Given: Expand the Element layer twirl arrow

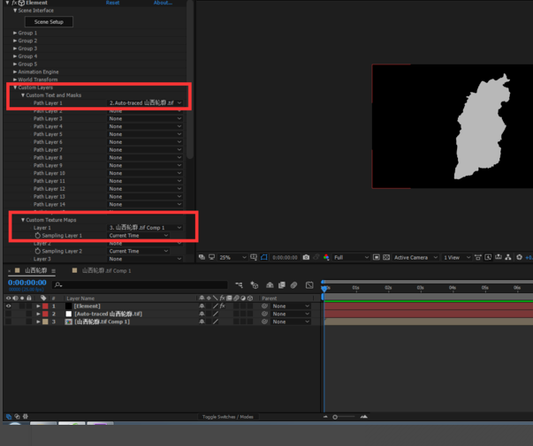Looking at the screenshot, I should tap(38, 306).
